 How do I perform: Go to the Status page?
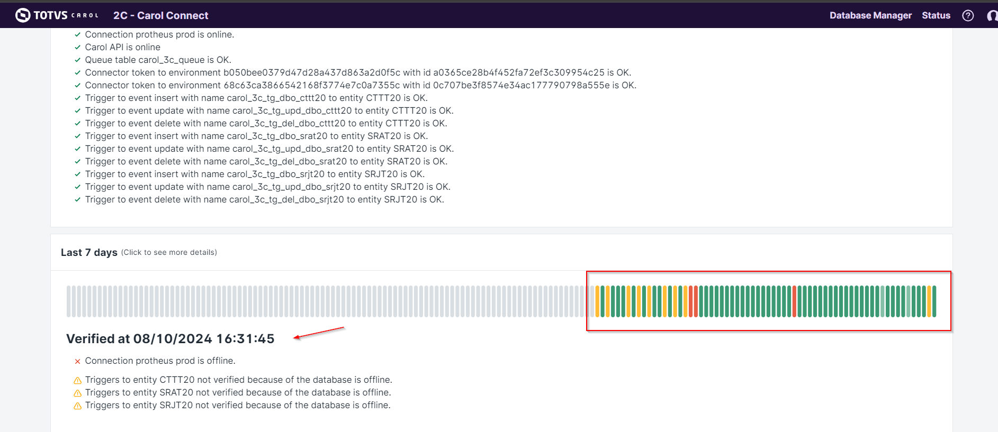tap(936, 15)
